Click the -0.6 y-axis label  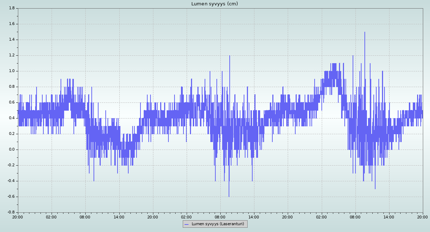click(x=11, y=197)
